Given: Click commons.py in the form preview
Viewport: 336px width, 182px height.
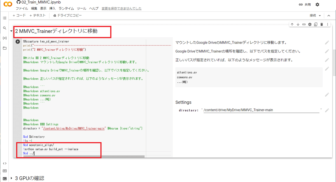Looking at the screenshot, I should click(185, 77).
